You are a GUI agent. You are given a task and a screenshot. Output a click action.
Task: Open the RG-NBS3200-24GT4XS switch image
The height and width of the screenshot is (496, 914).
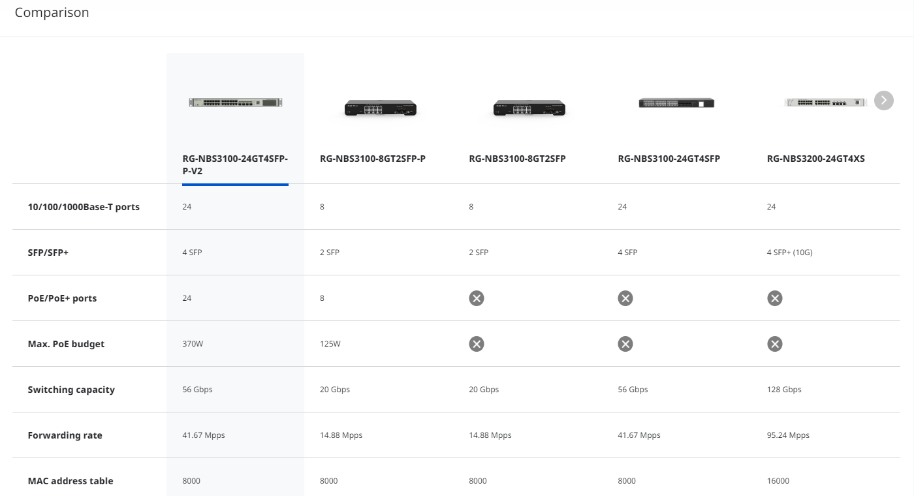pos(825,102)
